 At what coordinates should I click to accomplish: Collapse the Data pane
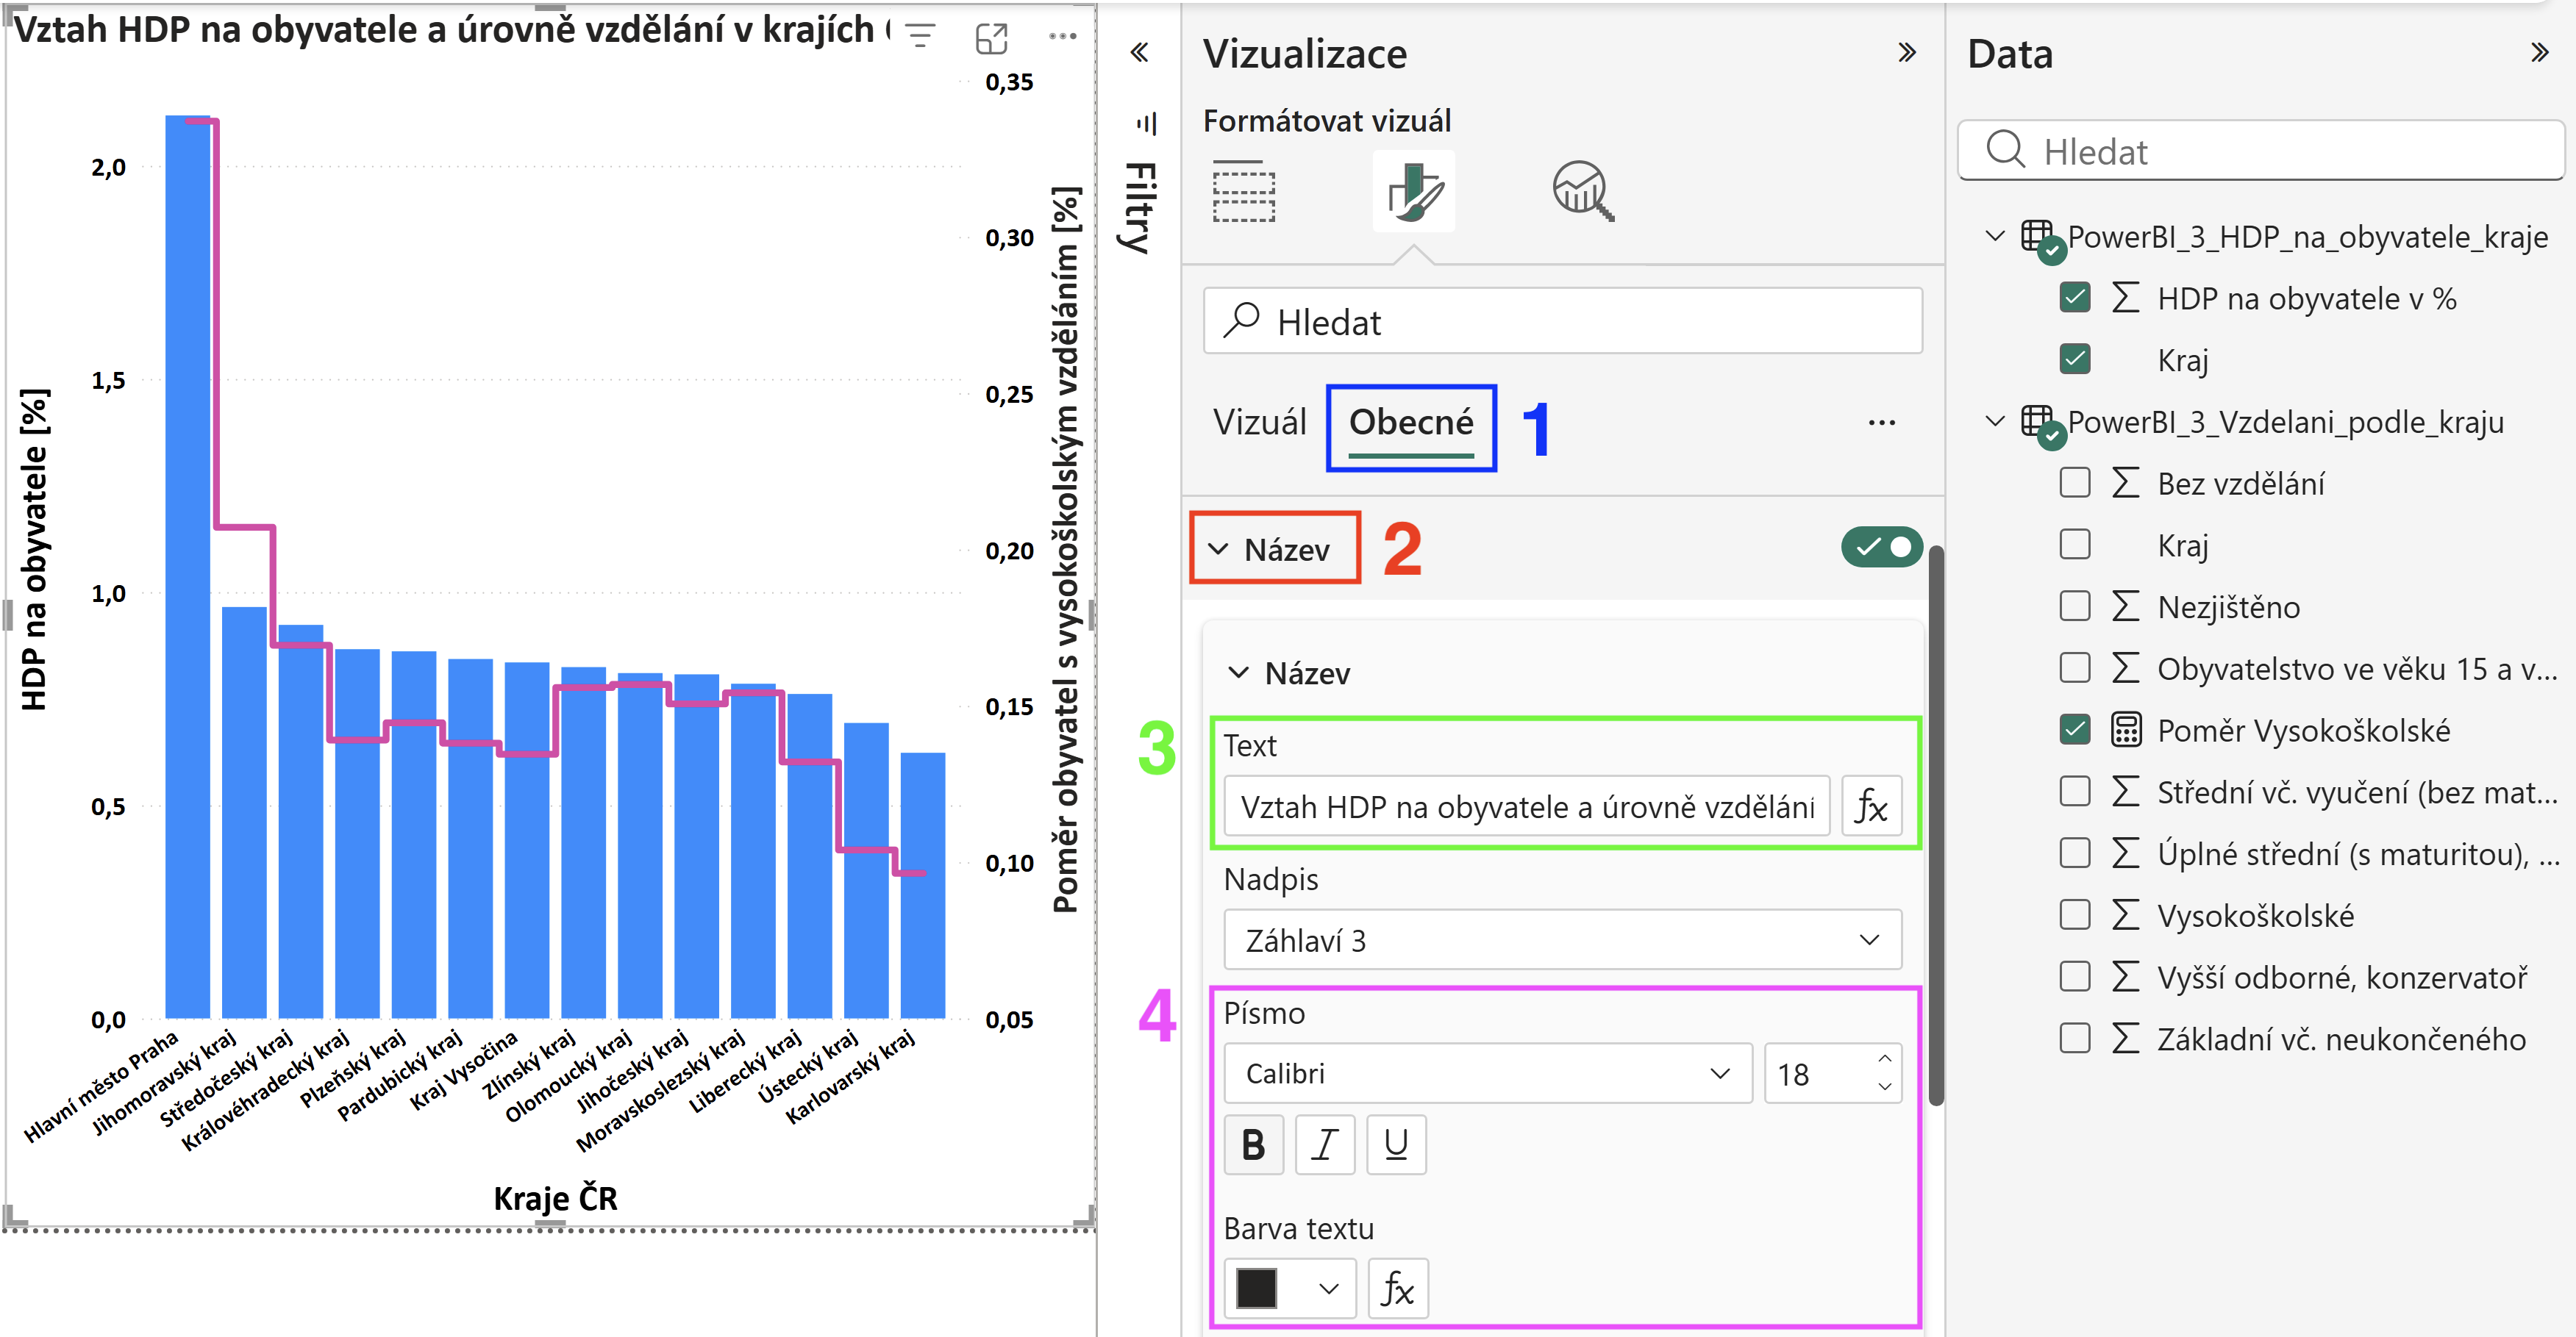pyautogui.click(x=2540, y=52)
